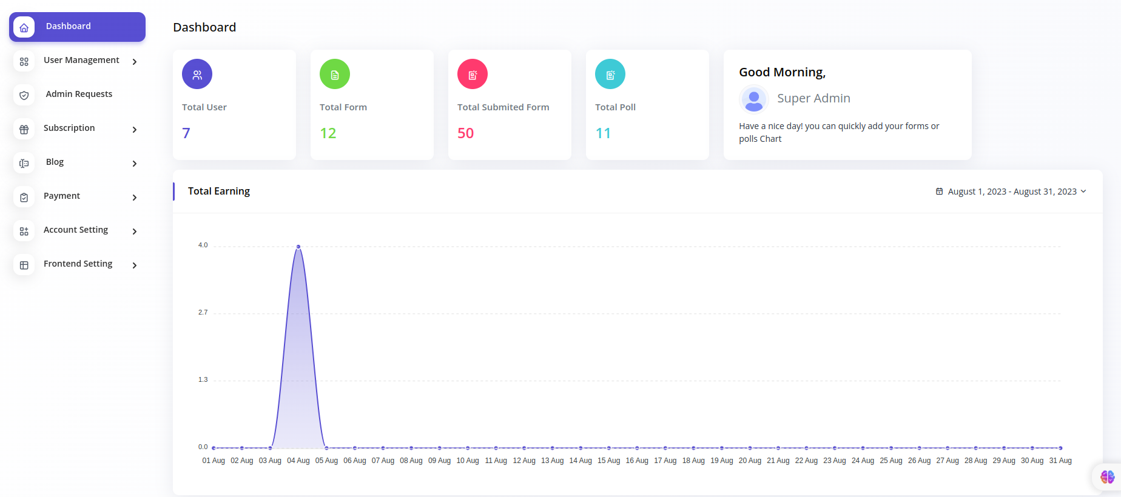Click the Account Setting icon

(24, 231)
